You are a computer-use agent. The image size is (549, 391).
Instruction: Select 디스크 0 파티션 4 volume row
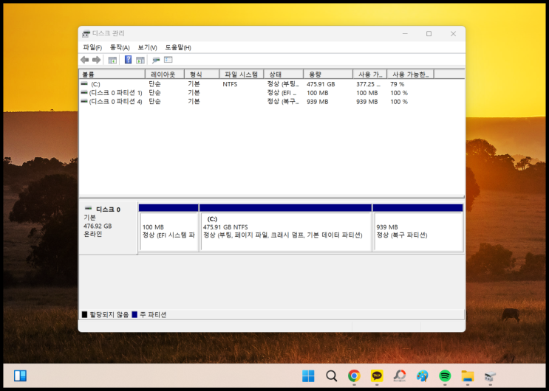115,102
